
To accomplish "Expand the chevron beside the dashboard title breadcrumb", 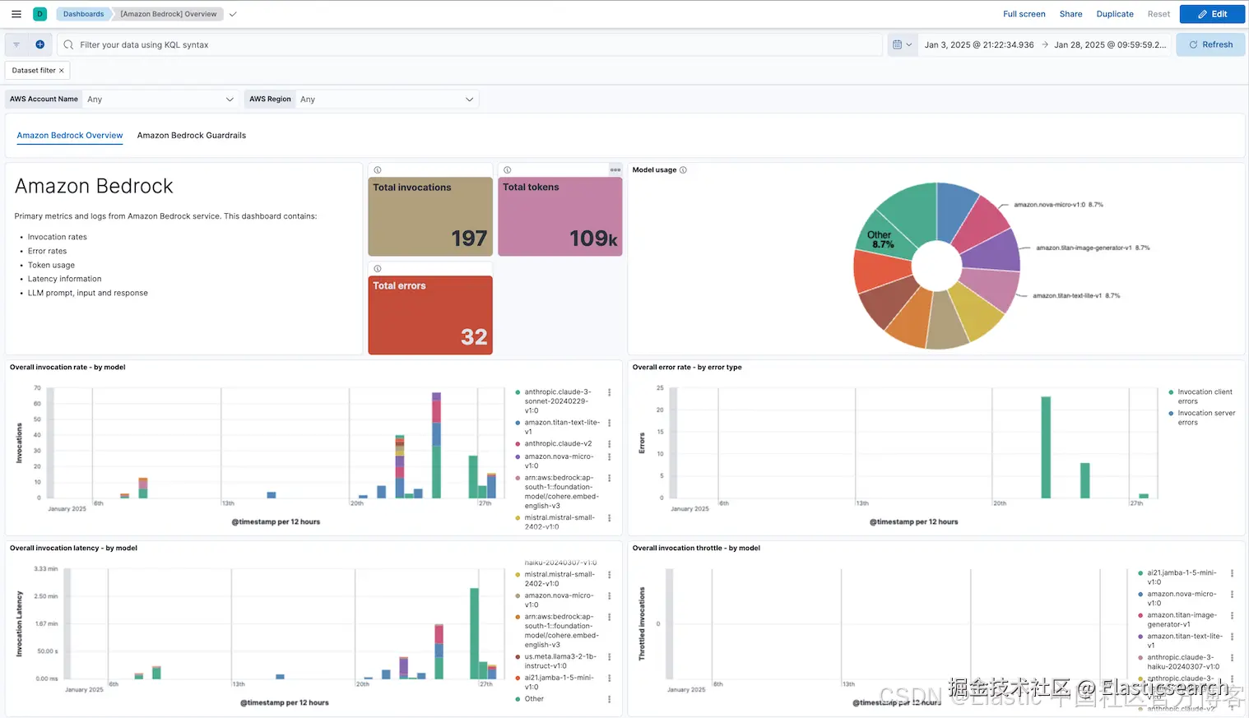I will tap(233, 14).
